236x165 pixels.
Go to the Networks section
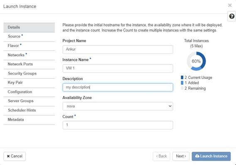tap(29, 55)
